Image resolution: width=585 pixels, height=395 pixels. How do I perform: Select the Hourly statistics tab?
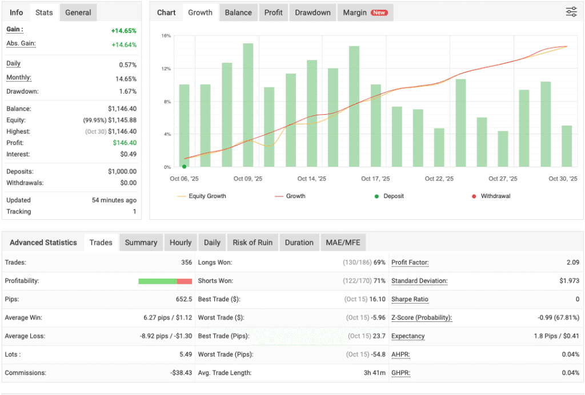tap(181, 242)
